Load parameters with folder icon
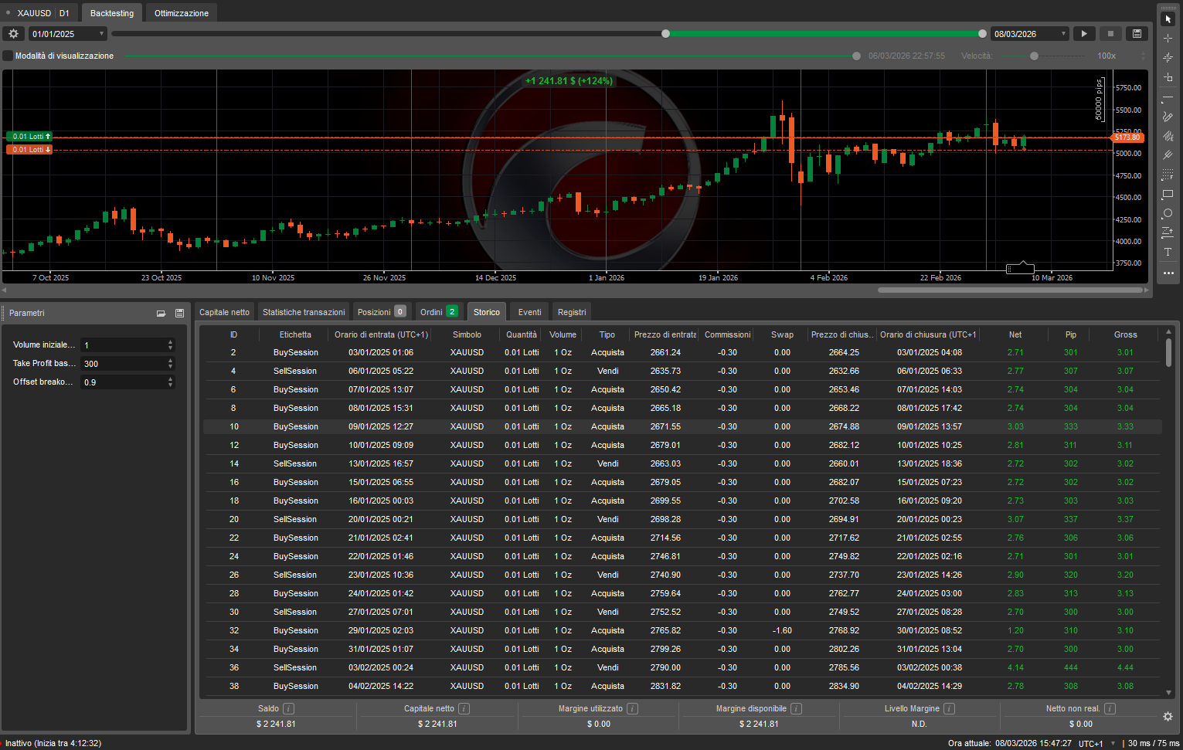Viewport: 1183px width, 750px height. [161, 314]
